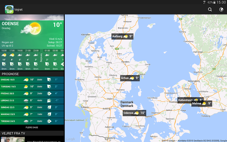Tap the Google logo on the map

pos(70,139)
